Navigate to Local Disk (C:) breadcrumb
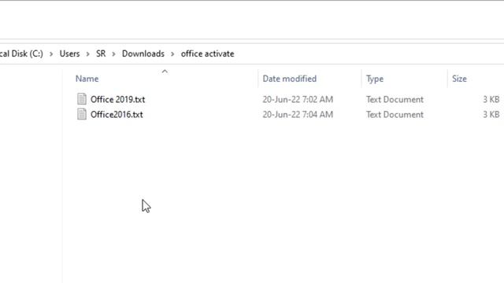The image size is (504, 283). pos(21,53)
